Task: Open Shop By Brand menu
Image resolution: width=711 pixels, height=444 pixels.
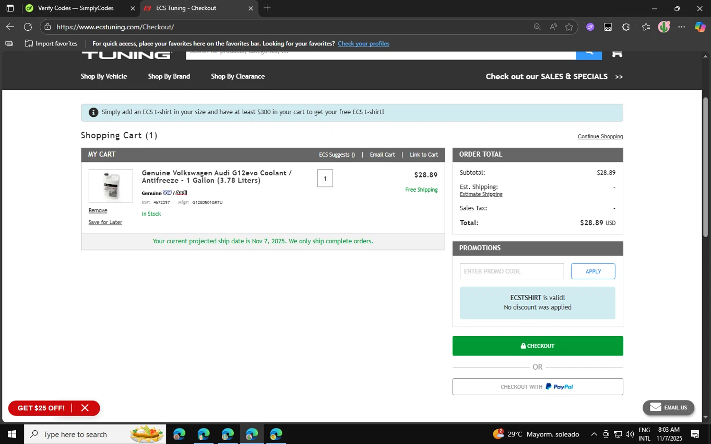Action: pos(169,76)
